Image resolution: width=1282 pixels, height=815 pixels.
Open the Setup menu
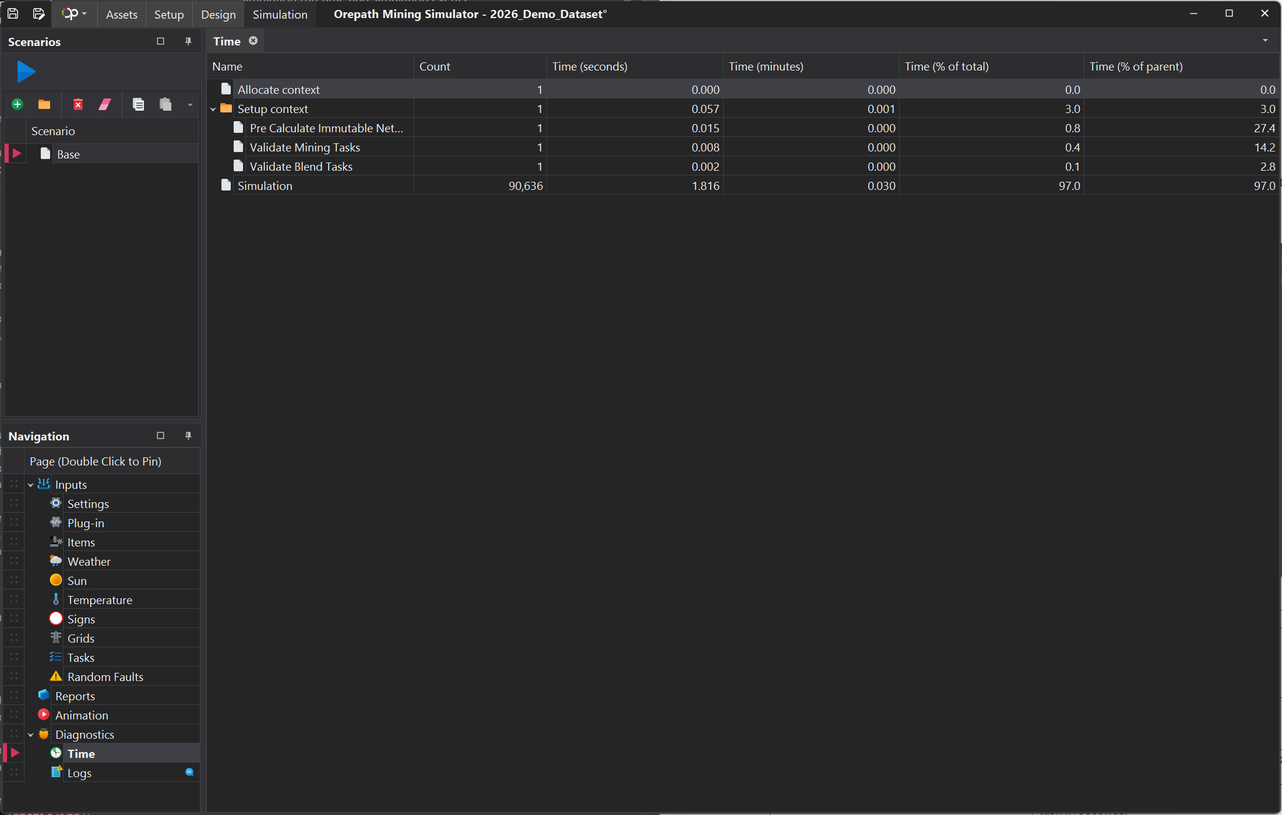(169, 15)
